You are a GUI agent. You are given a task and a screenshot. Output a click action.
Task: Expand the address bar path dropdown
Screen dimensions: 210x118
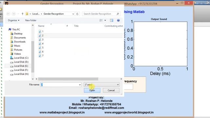(73, 14)
